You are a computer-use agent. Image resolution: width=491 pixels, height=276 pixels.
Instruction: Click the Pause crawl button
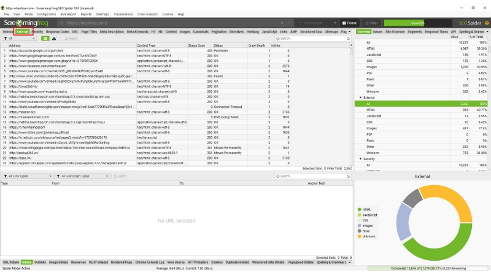pyautogui.click(x=349, y=23)
